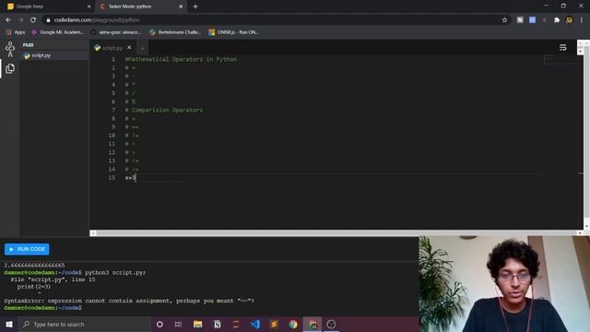590x332 pixels.
Task: Click the RUN CODE button
Action: pyautogui.click(x=27, y=249)
